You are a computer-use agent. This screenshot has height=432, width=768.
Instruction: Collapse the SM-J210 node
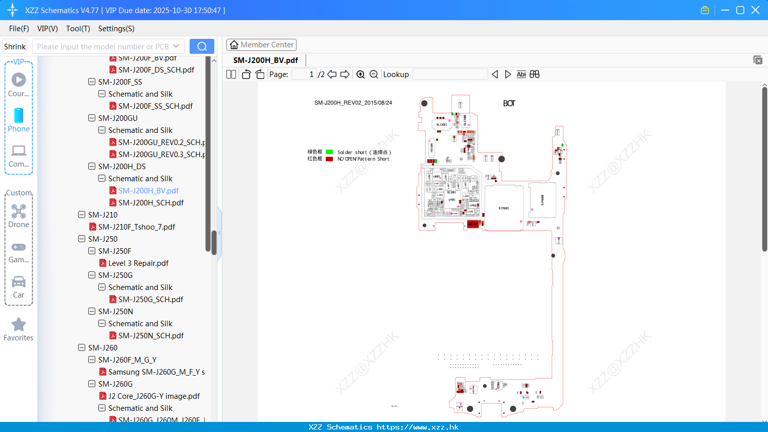(82, 214)
